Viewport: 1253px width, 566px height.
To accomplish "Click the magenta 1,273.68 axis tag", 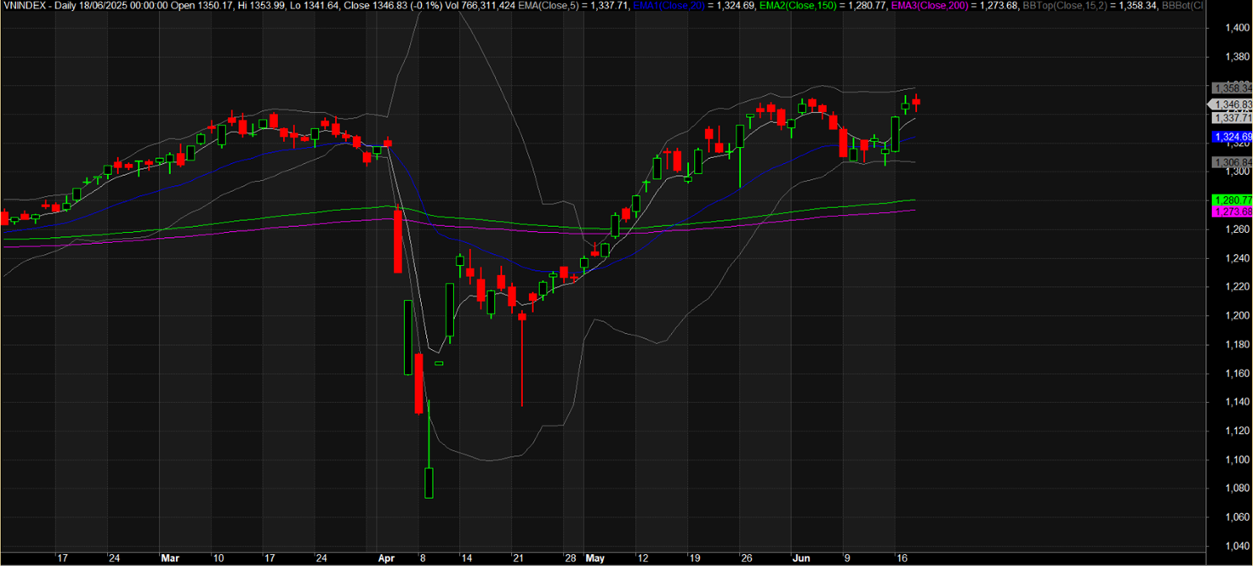I will 1232,211.
